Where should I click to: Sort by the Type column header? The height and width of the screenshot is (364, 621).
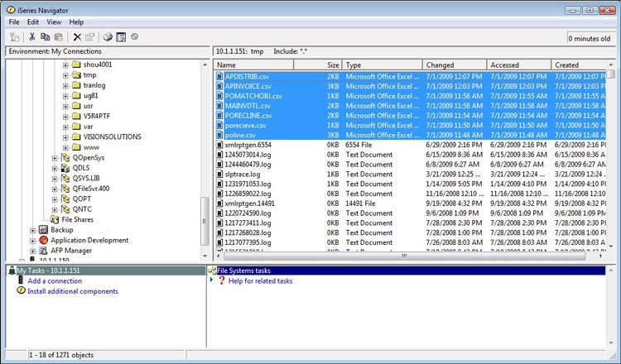(383, 65)
